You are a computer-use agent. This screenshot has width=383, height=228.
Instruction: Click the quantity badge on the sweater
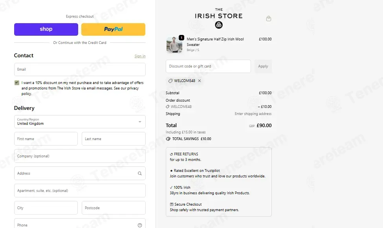[181, 38]
